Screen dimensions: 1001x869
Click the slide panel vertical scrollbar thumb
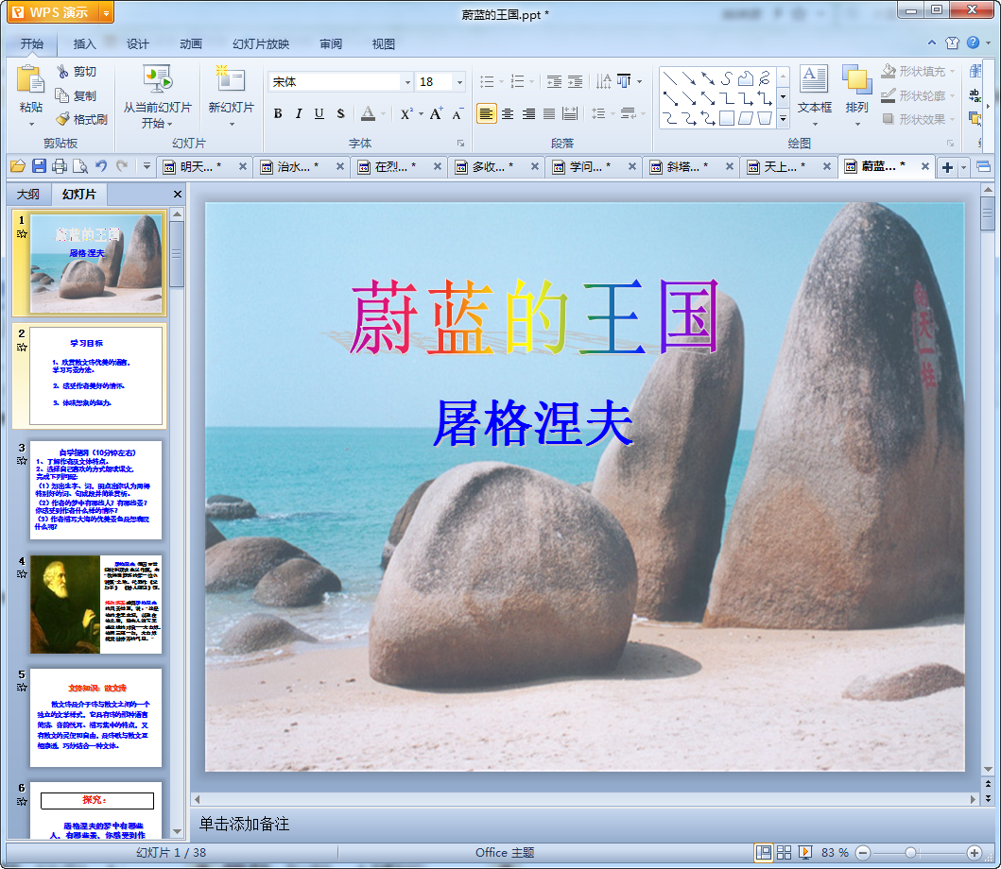pyautogui.click(x=177, y=253)
